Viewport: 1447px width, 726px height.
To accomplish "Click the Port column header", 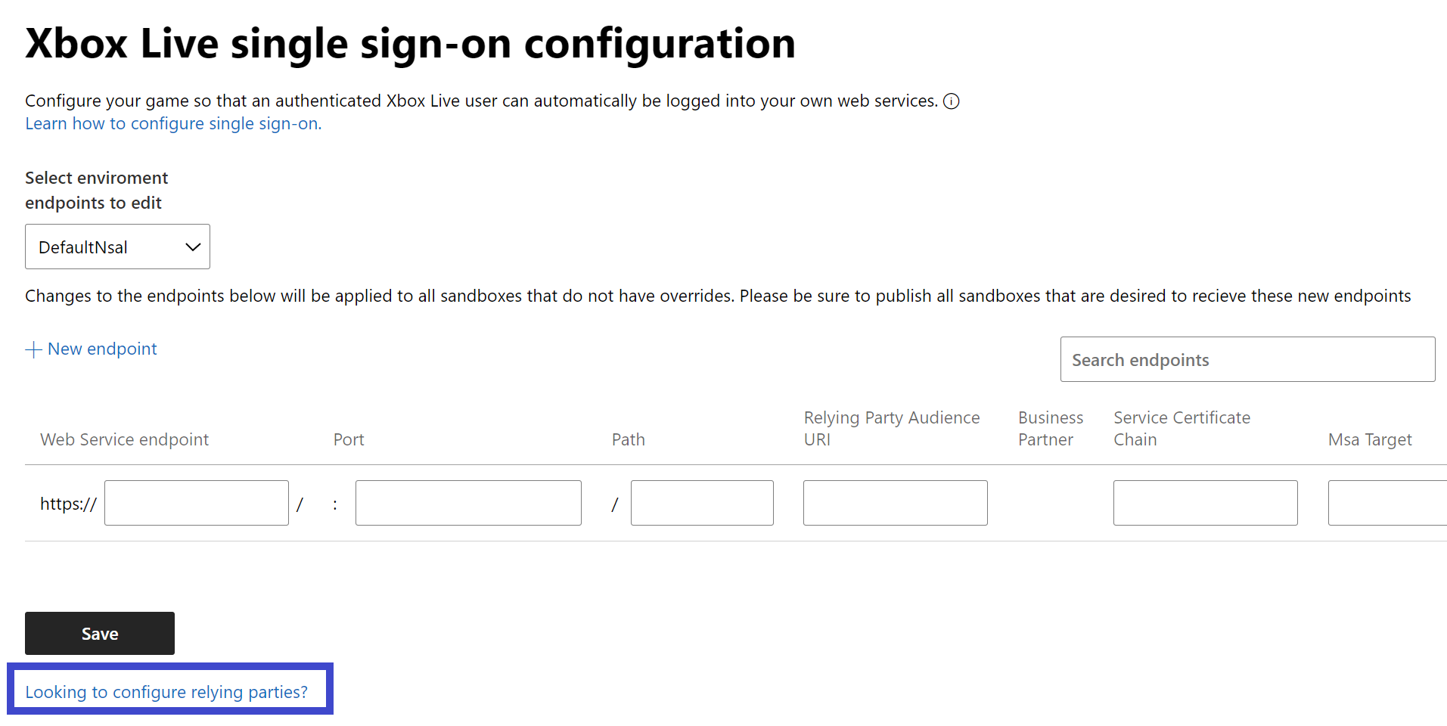I will pos(349,439).
